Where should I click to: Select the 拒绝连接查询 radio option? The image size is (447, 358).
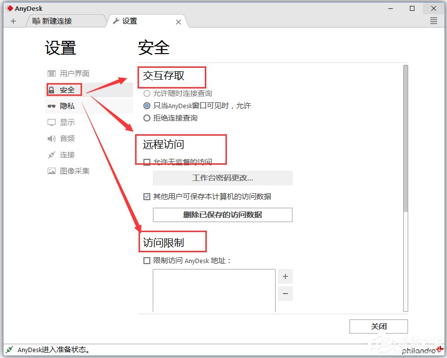point(147,118)
